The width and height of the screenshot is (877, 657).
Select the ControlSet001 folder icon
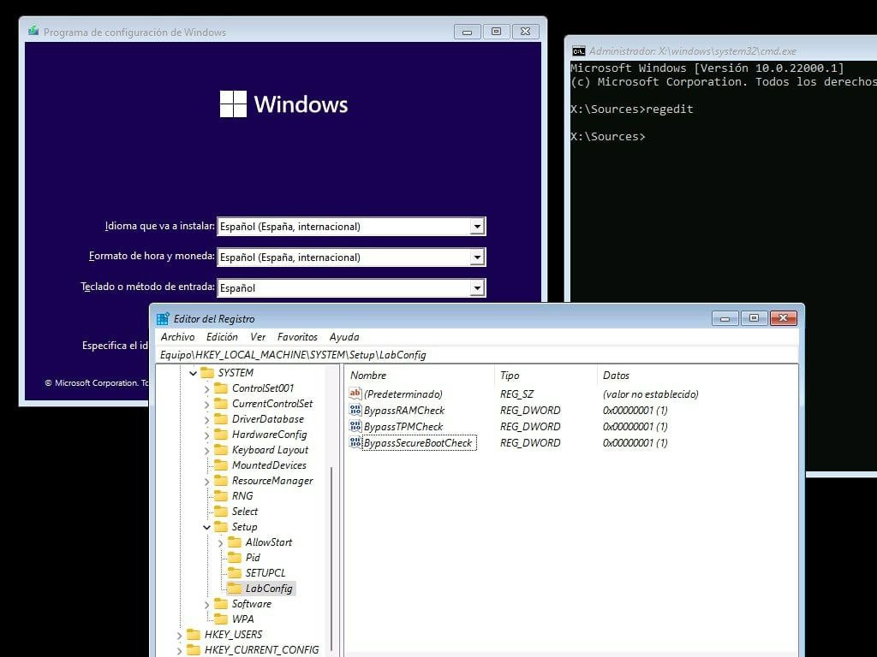click(222, 388)
